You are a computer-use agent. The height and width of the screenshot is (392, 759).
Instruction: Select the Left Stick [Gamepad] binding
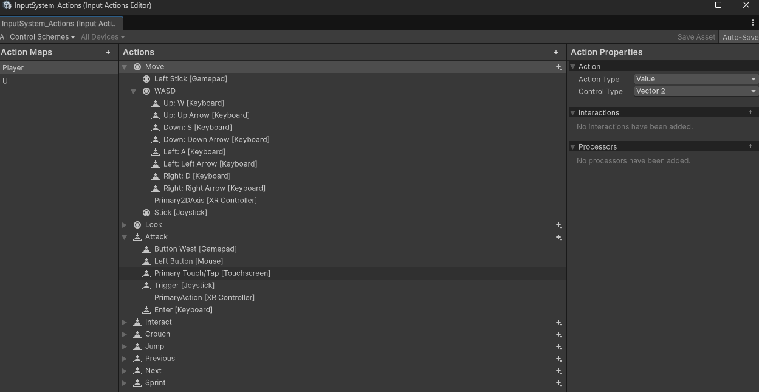click(190, 79)
